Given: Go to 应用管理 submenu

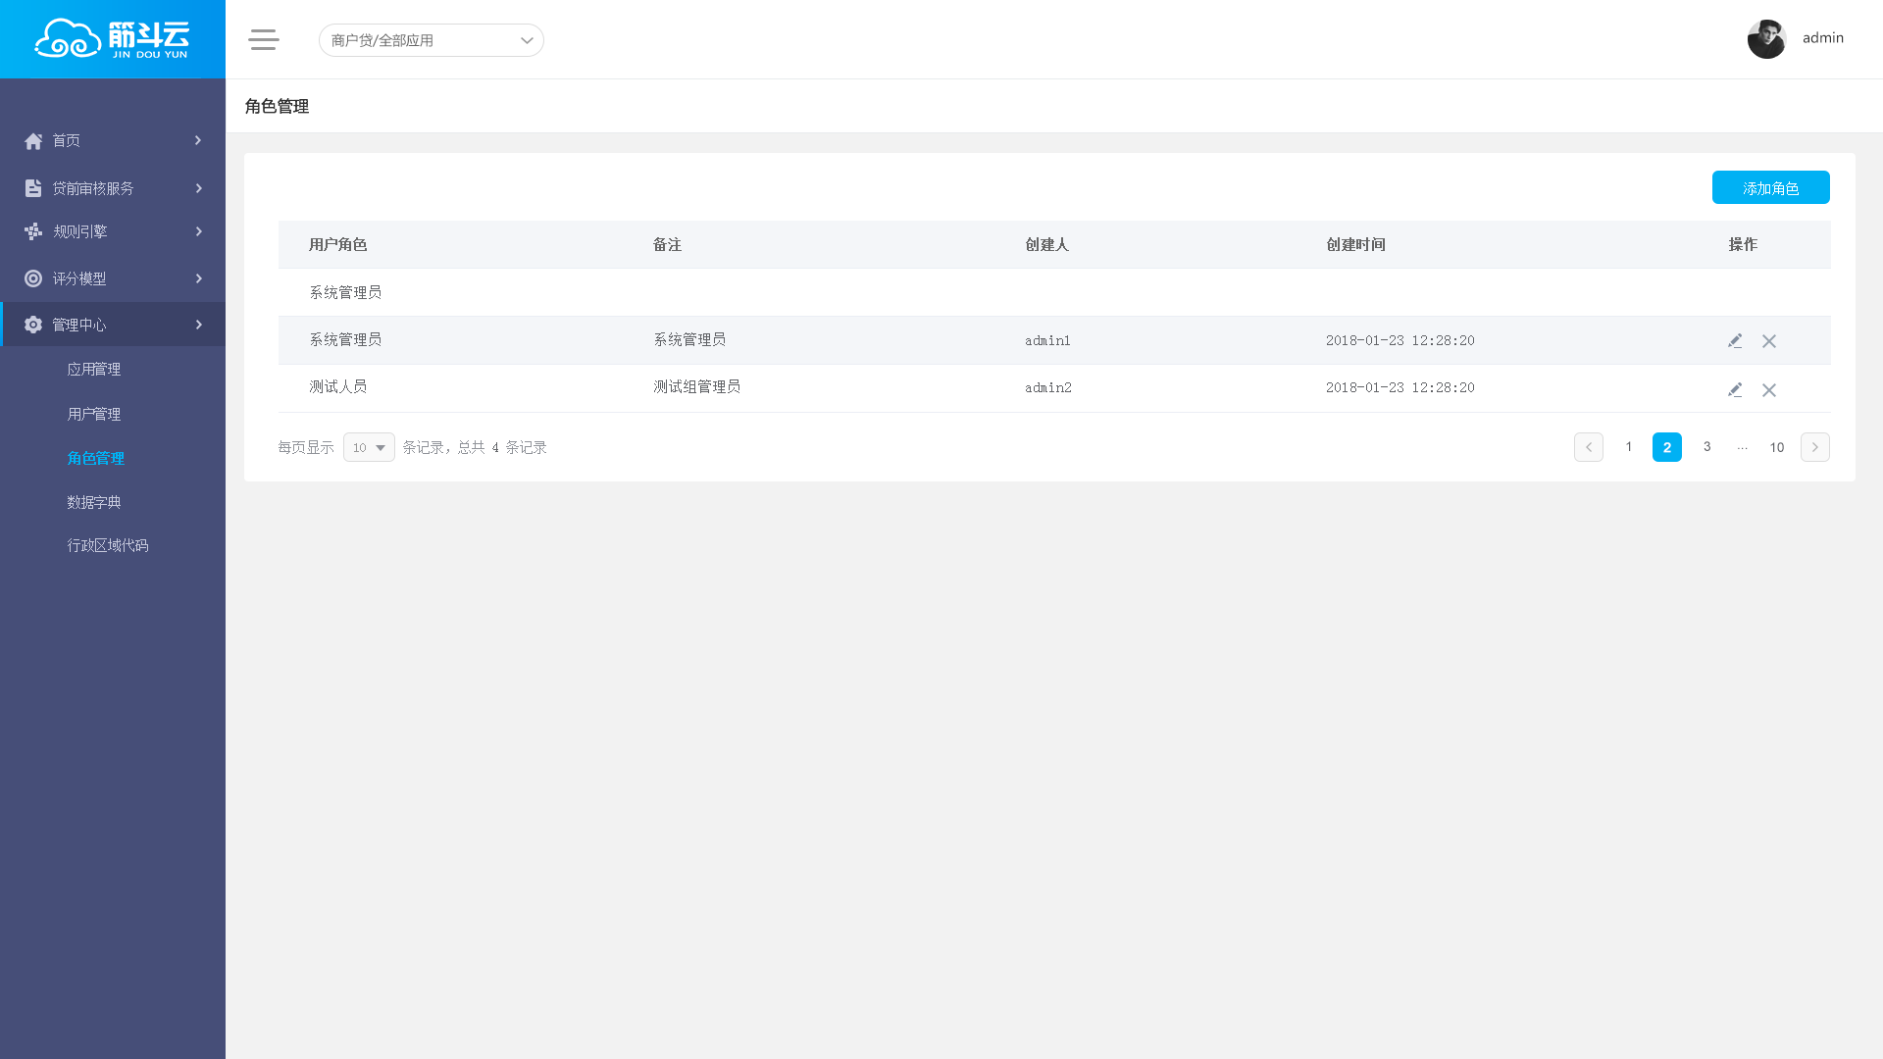Looking at the screenshot, I should (94, 370).
